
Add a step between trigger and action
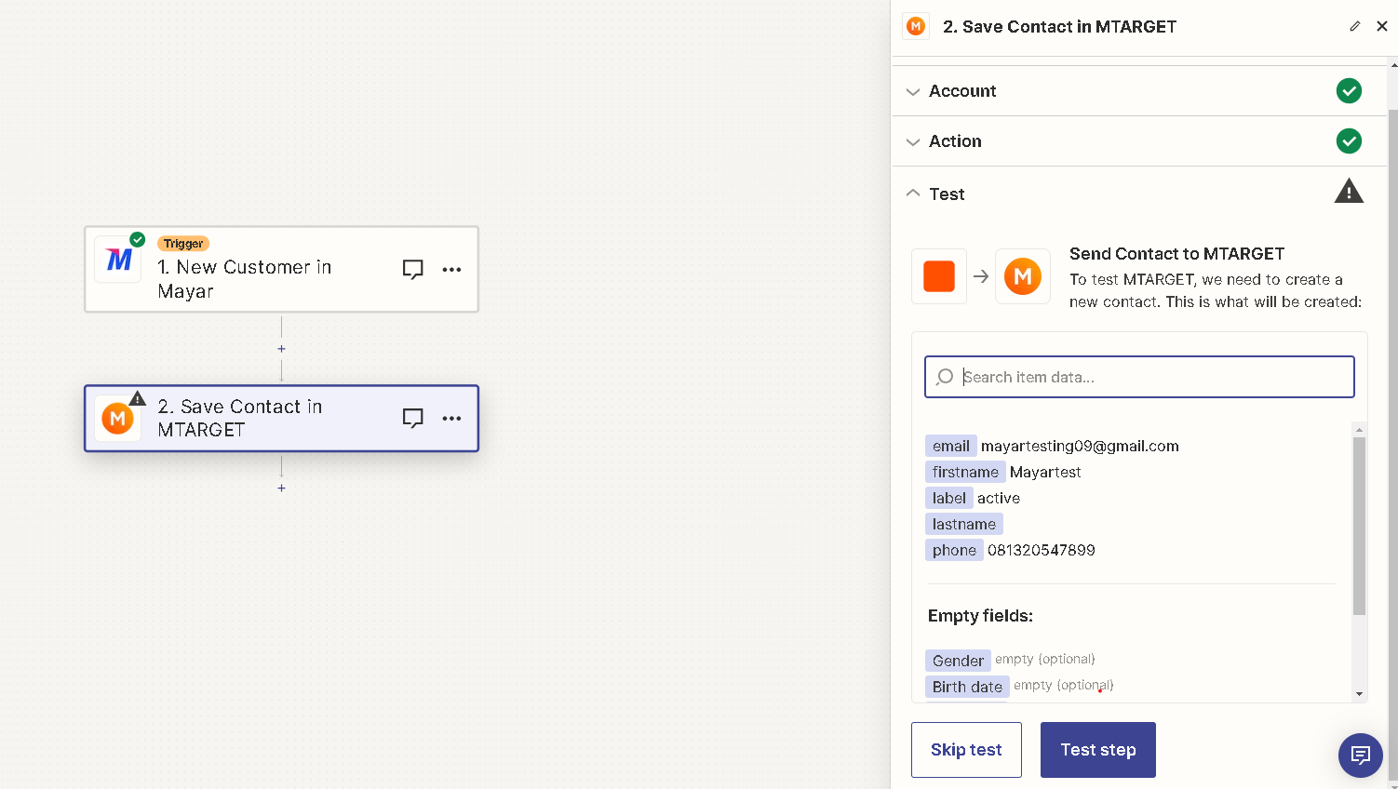[281, 349]
